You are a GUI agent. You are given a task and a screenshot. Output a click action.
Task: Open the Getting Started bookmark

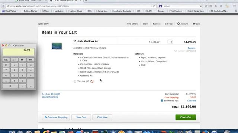[29, 11]
